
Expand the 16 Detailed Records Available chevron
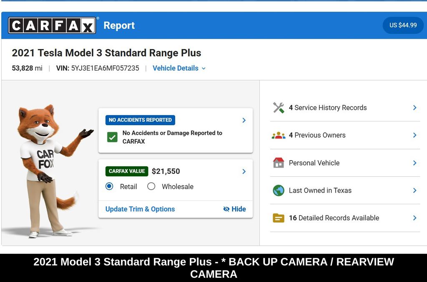coord(414,218)
